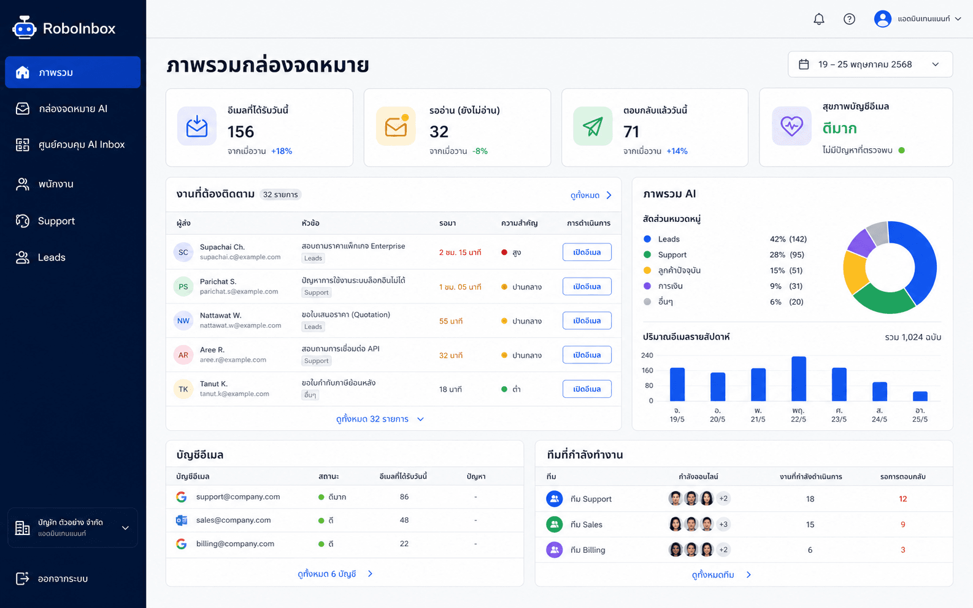Click the Google icon beside billing@company.com

coord(182,544)
